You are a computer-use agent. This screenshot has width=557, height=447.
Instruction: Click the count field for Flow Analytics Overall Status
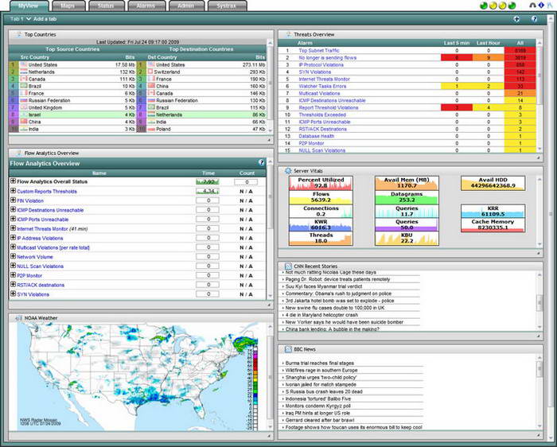coord(246,182)
